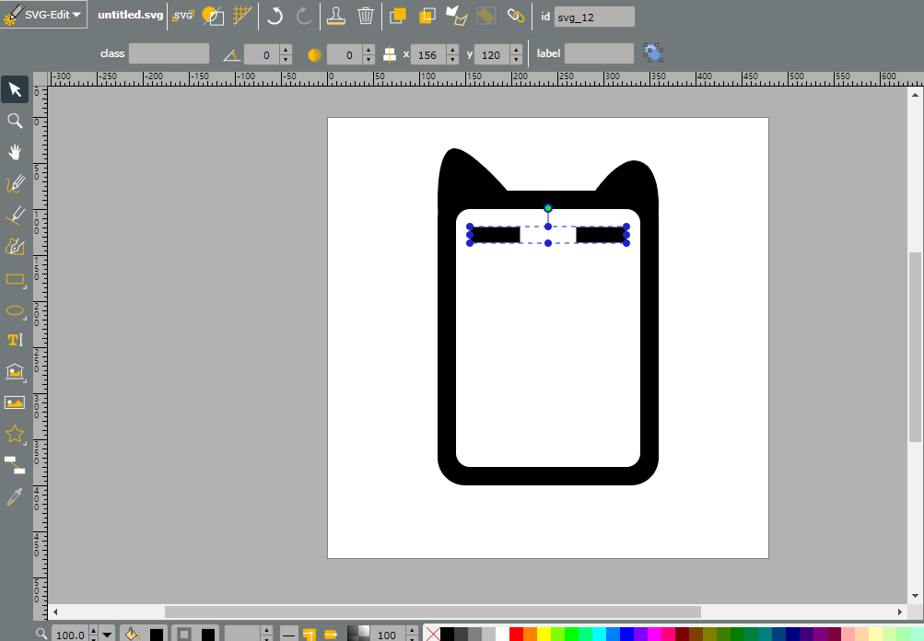
Task: Choose the red color swatch in palette
Action: pos(516,635)
